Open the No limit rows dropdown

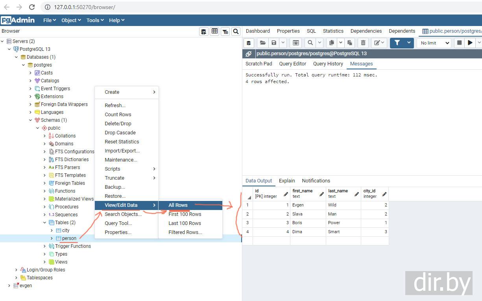click(434, 43)
